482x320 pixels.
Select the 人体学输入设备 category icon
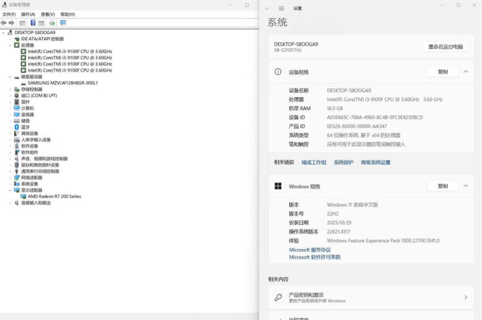pos(17,139)
